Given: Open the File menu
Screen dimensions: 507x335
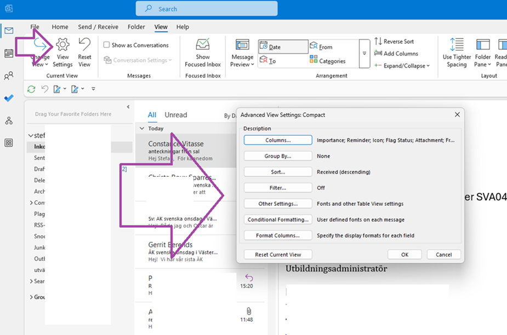Looking at the screenshot, I should 35,26.
